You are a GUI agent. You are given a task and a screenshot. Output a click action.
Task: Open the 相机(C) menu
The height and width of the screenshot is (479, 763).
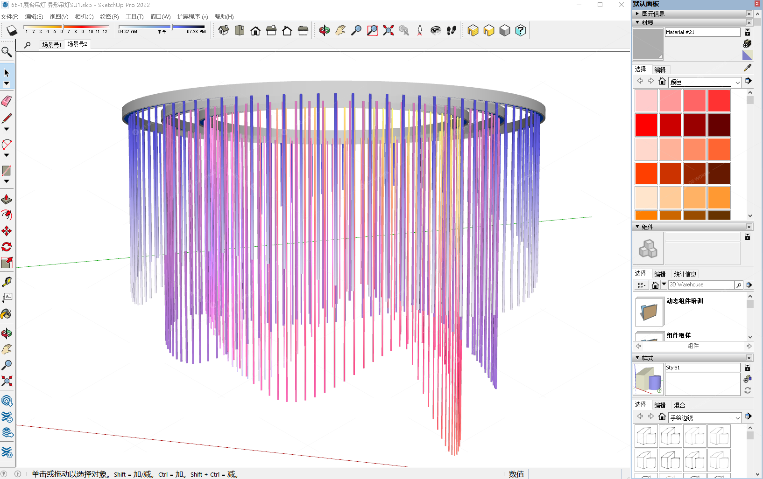[x=84, y=17]
